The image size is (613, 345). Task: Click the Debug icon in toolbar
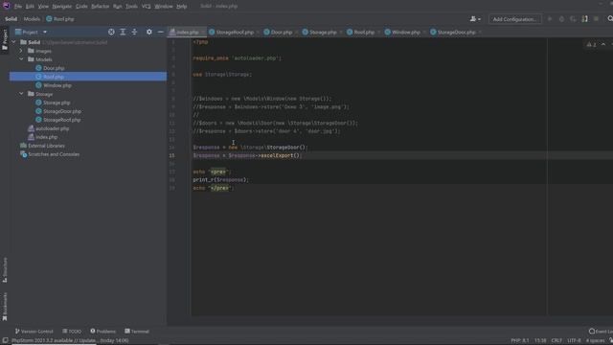[x=562, y=19]
